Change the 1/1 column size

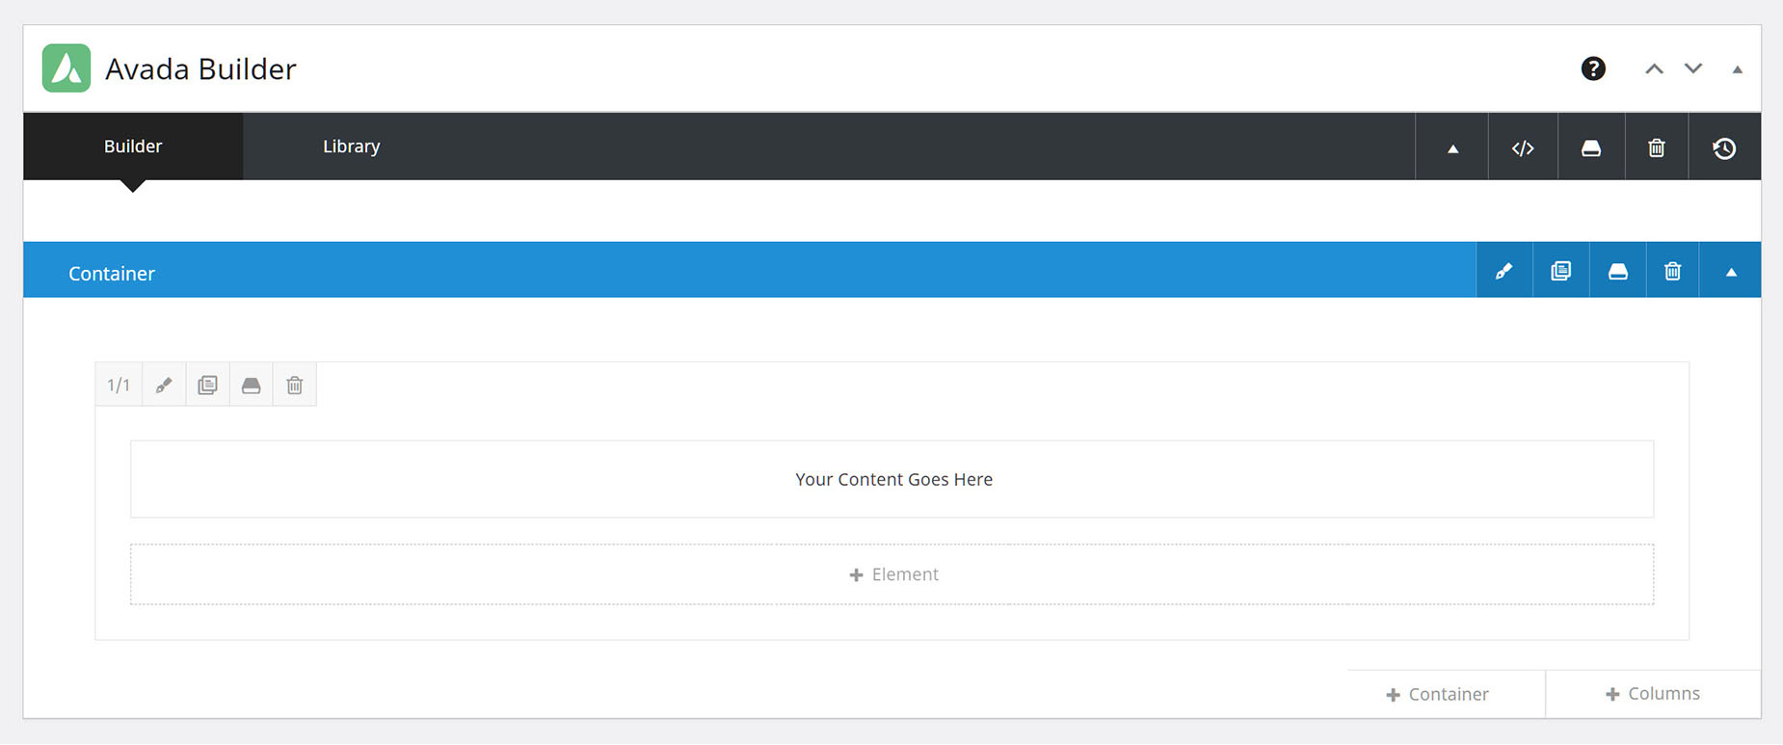pos(119,385)
